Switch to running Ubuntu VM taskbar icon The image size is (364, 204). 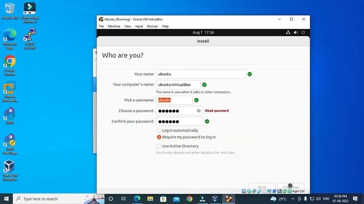point(229,199)
